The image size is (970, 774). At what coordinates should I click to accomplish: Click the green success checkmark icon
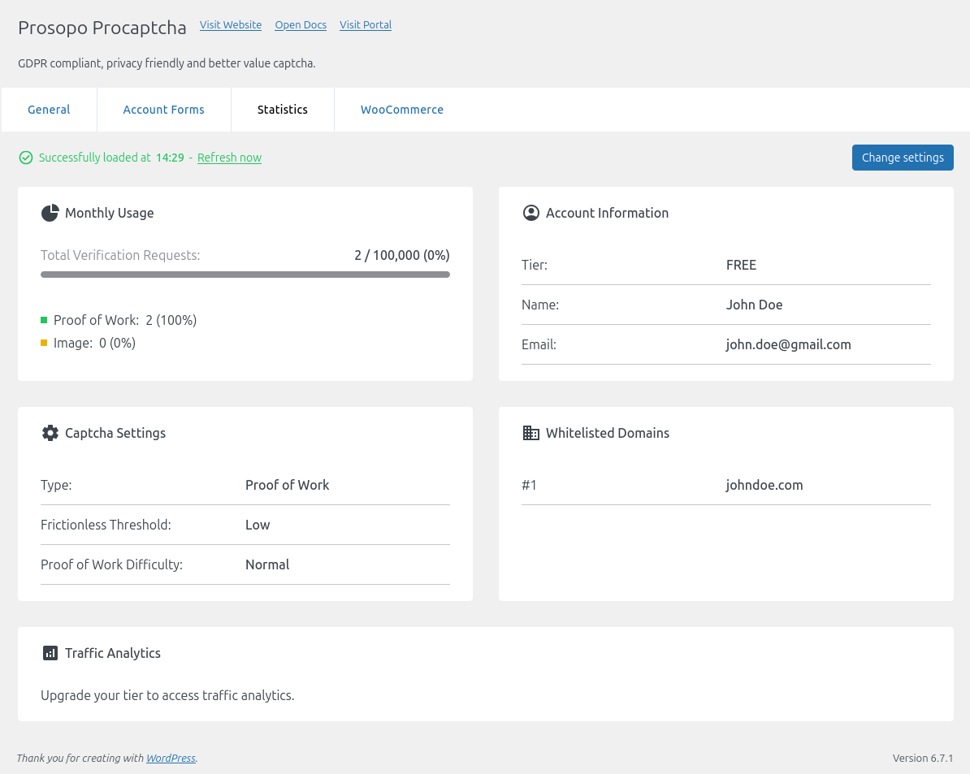point(26,158)
